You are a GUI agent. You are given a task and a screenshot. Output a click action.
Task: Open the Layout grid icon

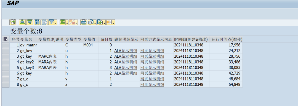pyautogui.click(x=109, y=22)
